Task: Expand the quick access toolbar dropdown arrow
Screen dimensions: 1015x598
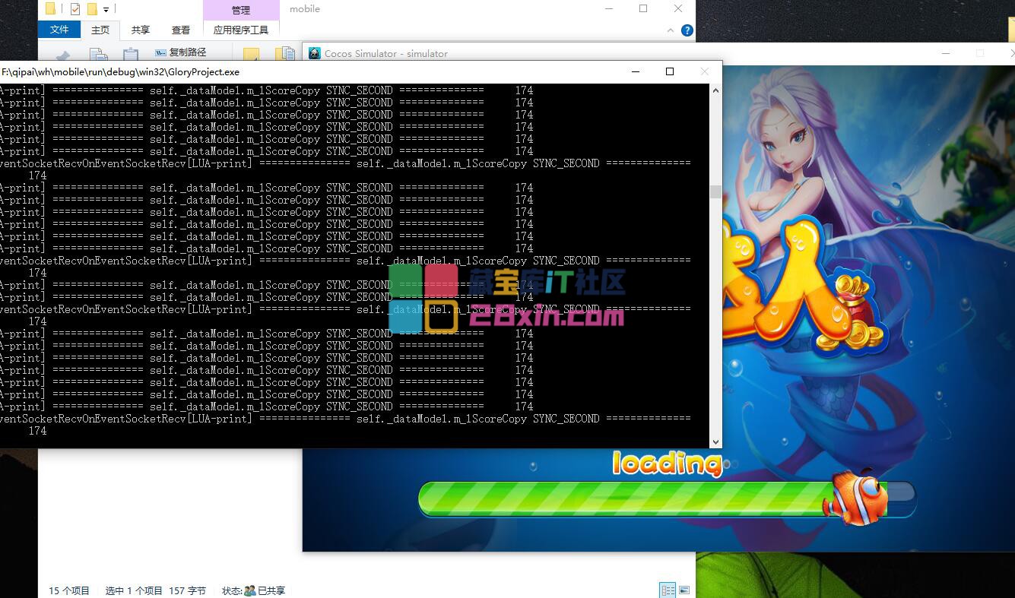Action: [106, 10]
